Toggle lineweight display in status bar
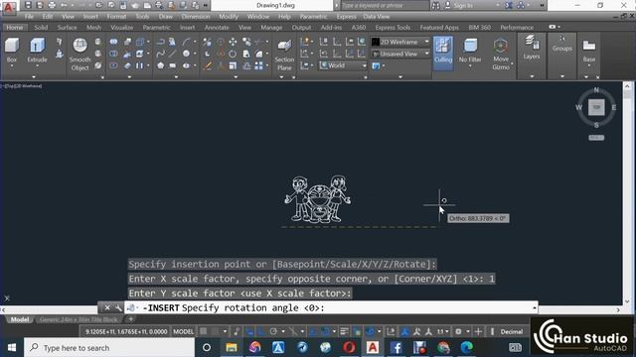The width and height of the screenshot is (636, 357). pos(344,331)
